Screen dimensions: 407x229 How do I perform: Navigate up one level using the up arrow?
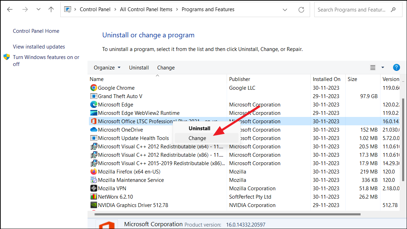click(51, 9)
